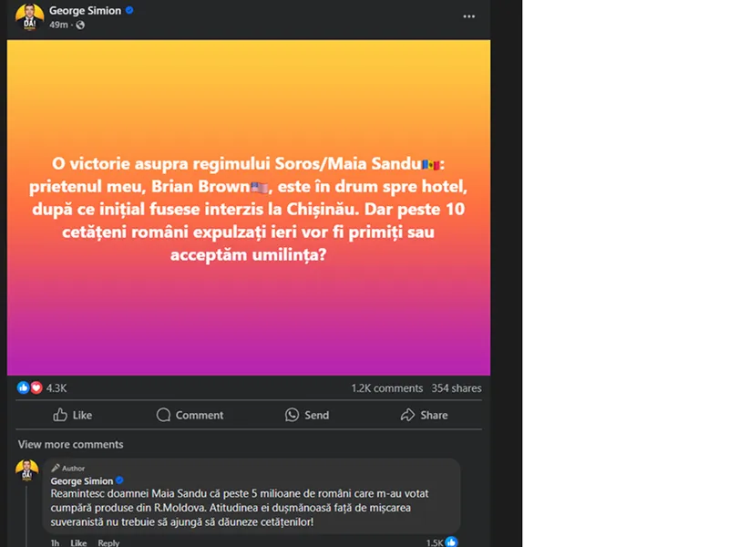Image resolution: width=729 pixels, height=547 pixels.
Task: Open the 1.2K comments list
Action: coord(386,388)
